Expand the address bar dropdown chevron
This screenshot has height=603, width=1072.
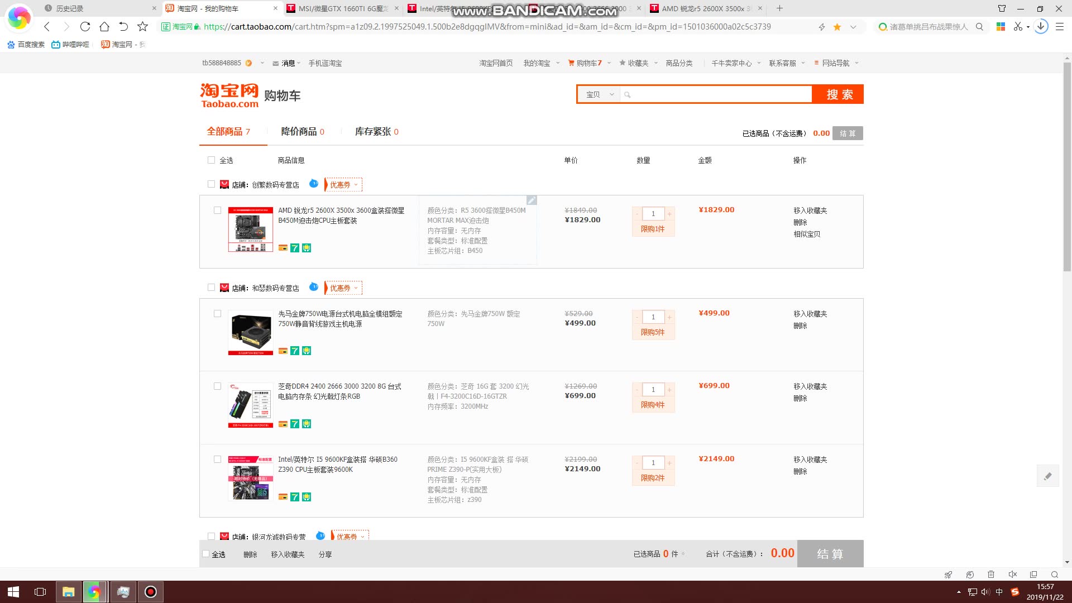tap(853, 27)
